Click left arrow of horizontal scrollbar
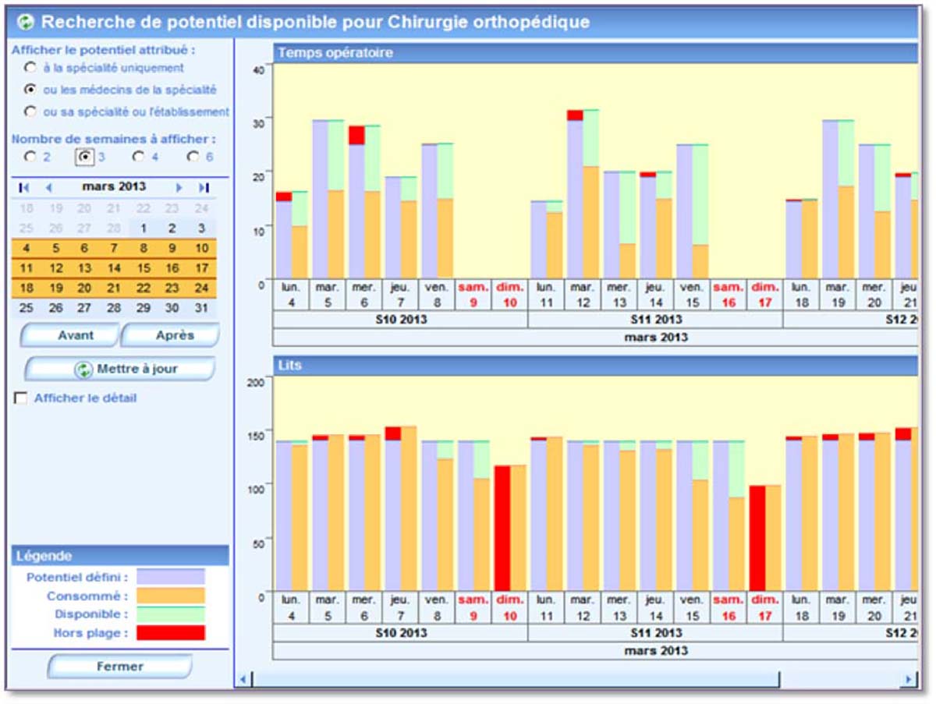The height and width of the screenshot is (704, 936). (x=243, y=680)
